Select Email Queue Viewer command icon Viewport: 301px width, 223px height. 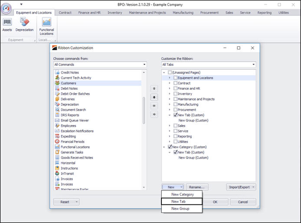click(x=57, y=120)
